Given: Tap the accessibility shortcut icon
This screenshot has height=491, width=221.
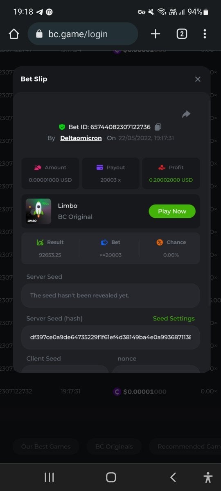Looking at the screenshot, I should [208, 477].
